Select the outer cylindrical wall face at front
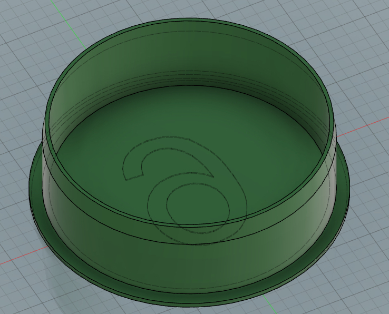The width and height of the screenshot is (389, 314). [x=189, y=263]
